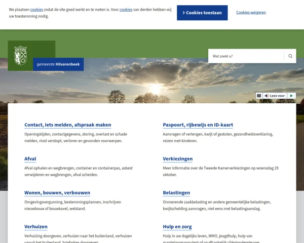Open first 'cookies' link in the banner
Image resolution: width=304 pixels, height=243 pixels.
click(36, 10)
